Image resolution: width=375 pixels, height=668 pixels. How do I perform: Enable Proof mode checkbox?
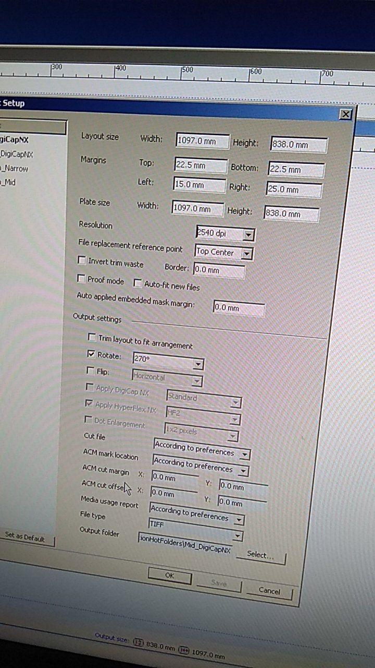81,279
